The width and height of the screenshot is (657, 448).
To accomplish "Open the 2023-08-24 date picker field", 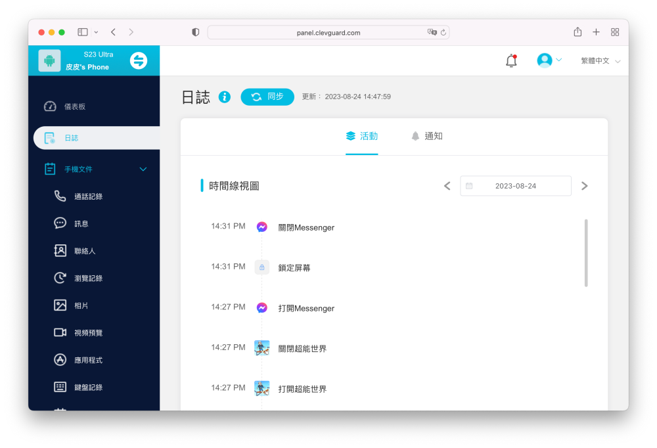I will [515, 186].
